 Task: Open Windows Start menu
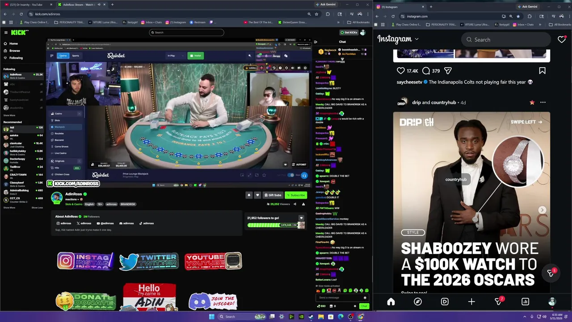[211, 317]
